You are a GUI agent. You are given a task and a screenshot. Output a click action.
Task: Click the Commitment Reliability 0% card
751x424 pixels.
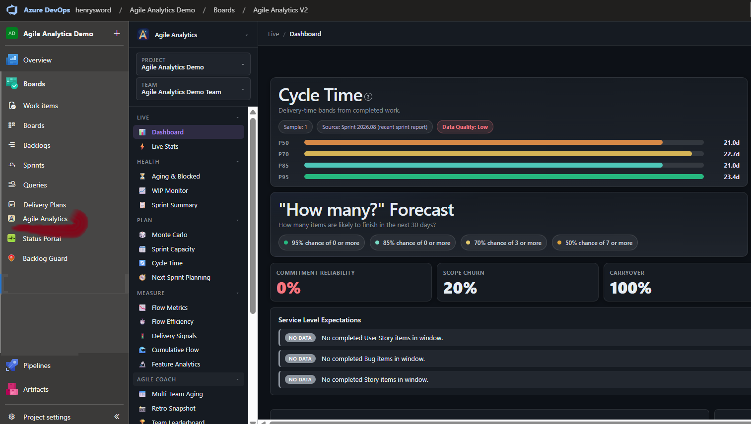coord(351,282)
